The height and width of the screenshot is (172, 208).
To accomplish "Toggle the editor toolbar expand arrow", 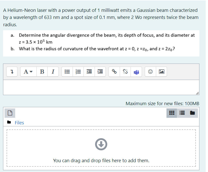I will [12, 72].
